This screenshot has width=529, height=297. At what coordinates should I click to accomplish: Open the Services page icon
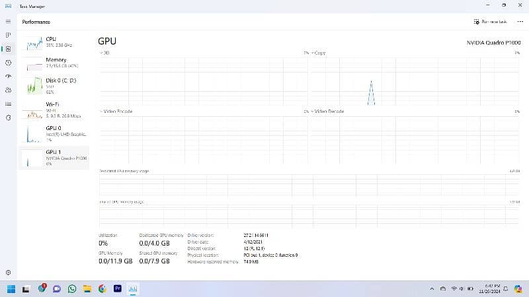click(x=8, y=117)
